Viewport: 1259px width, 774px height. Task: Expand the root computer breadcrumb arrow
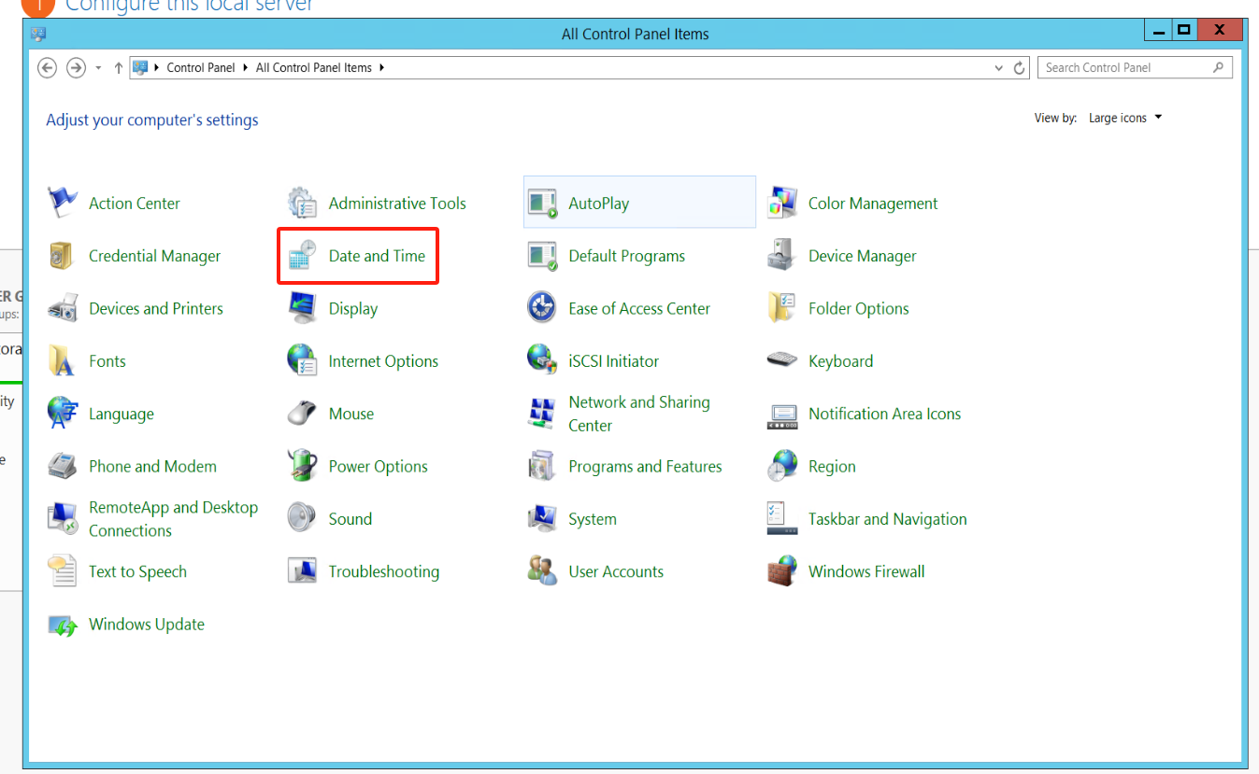point(157,68)
